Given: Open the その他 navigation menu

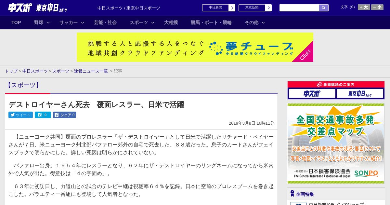Looking at the screenshot, I should pyautogui.click(x=252, y=22).
